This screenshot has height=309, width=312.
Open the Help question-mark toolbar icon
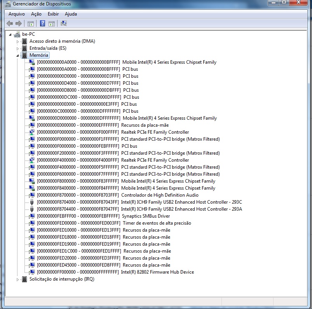[42, 23]
